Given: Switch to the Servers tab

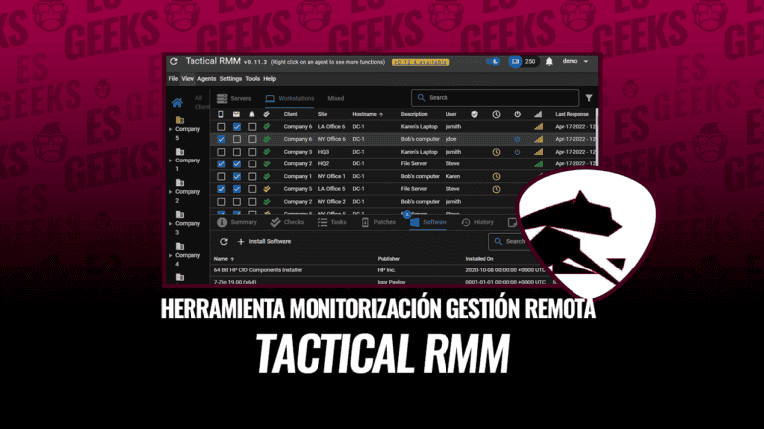Looking at the screenshot, I should tap(234, 99).
